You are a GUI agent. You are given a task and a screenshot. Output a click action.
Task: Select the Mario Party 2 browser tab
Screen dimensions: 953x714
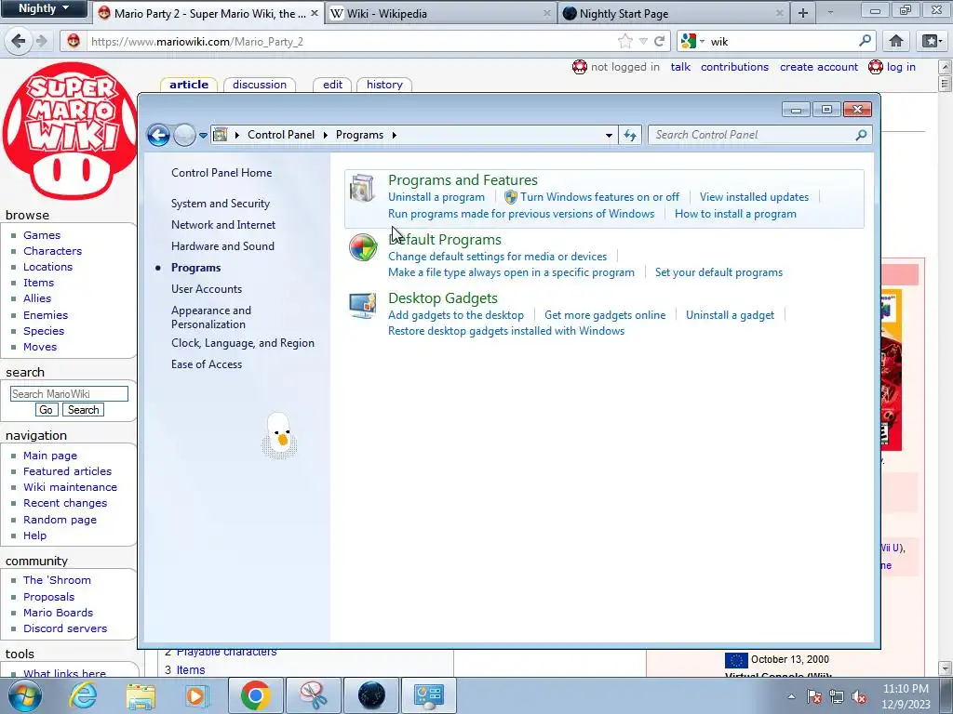[x=208, y=13]
